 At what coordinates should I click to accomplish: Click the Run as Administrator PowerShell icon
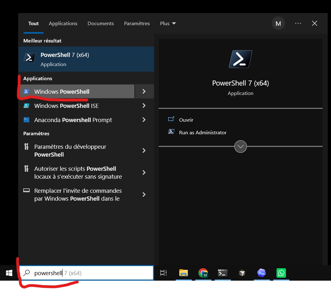pos(171,132)
